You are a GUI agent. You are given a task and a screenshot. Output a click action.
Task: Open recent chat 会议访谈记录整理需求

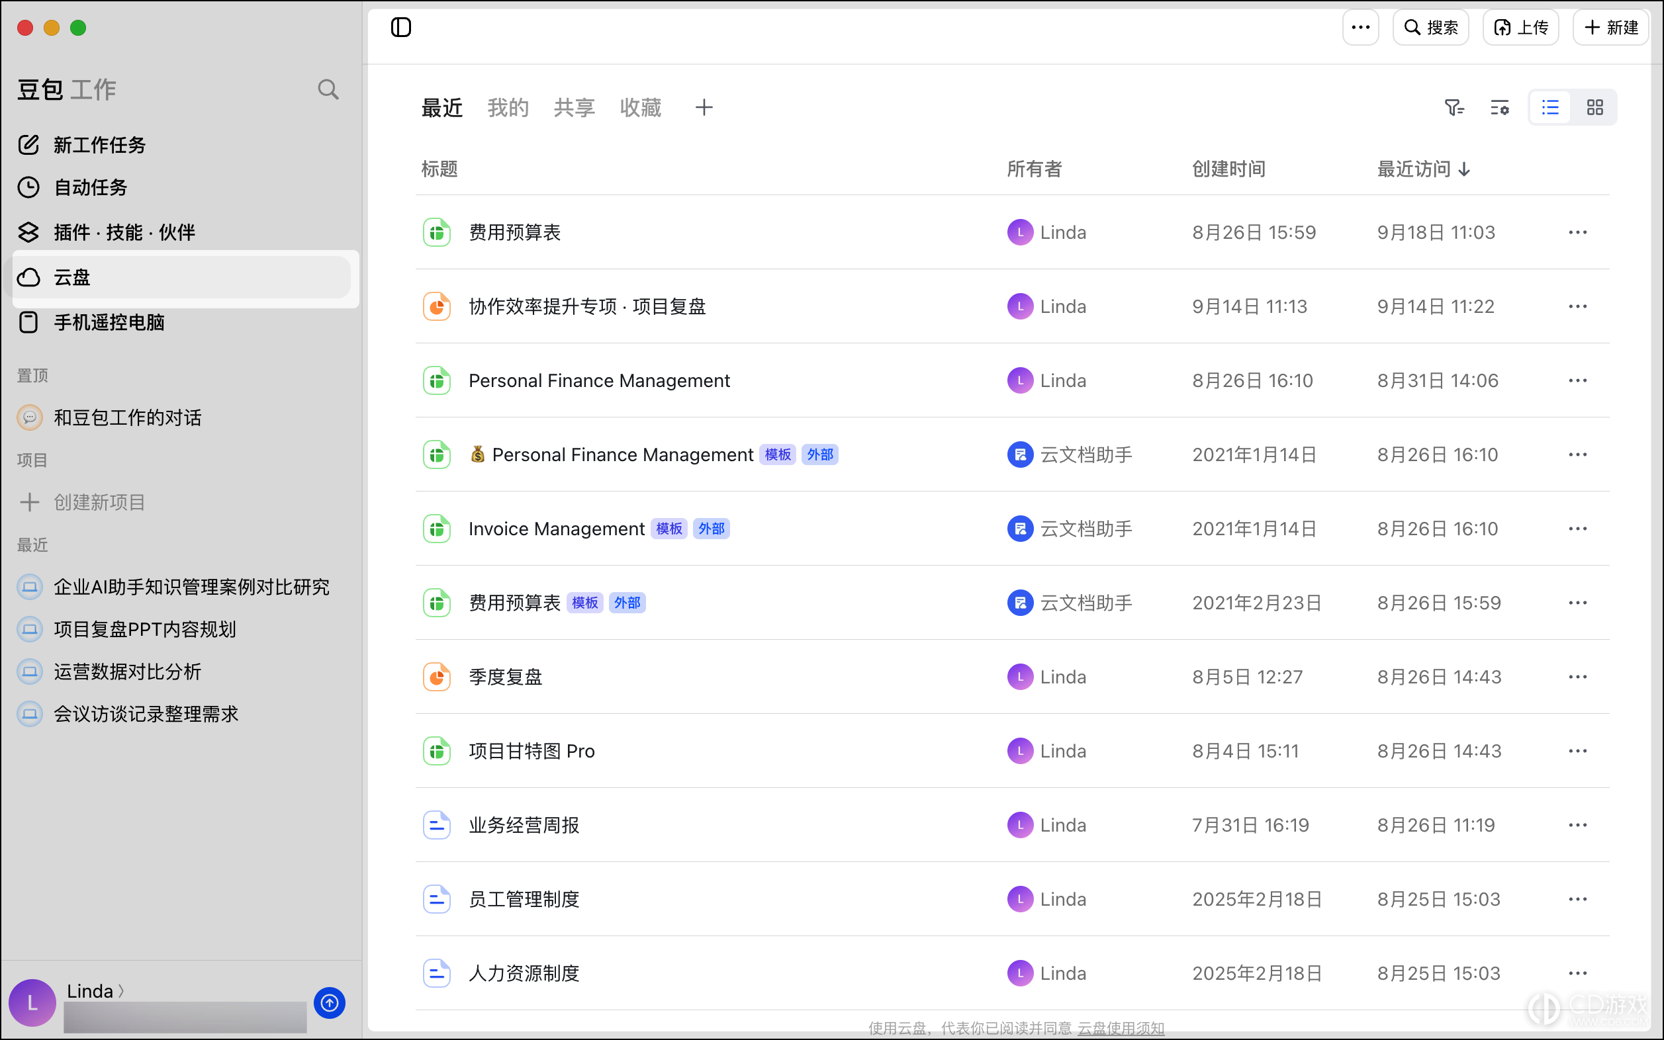click(x=181, y=714)
